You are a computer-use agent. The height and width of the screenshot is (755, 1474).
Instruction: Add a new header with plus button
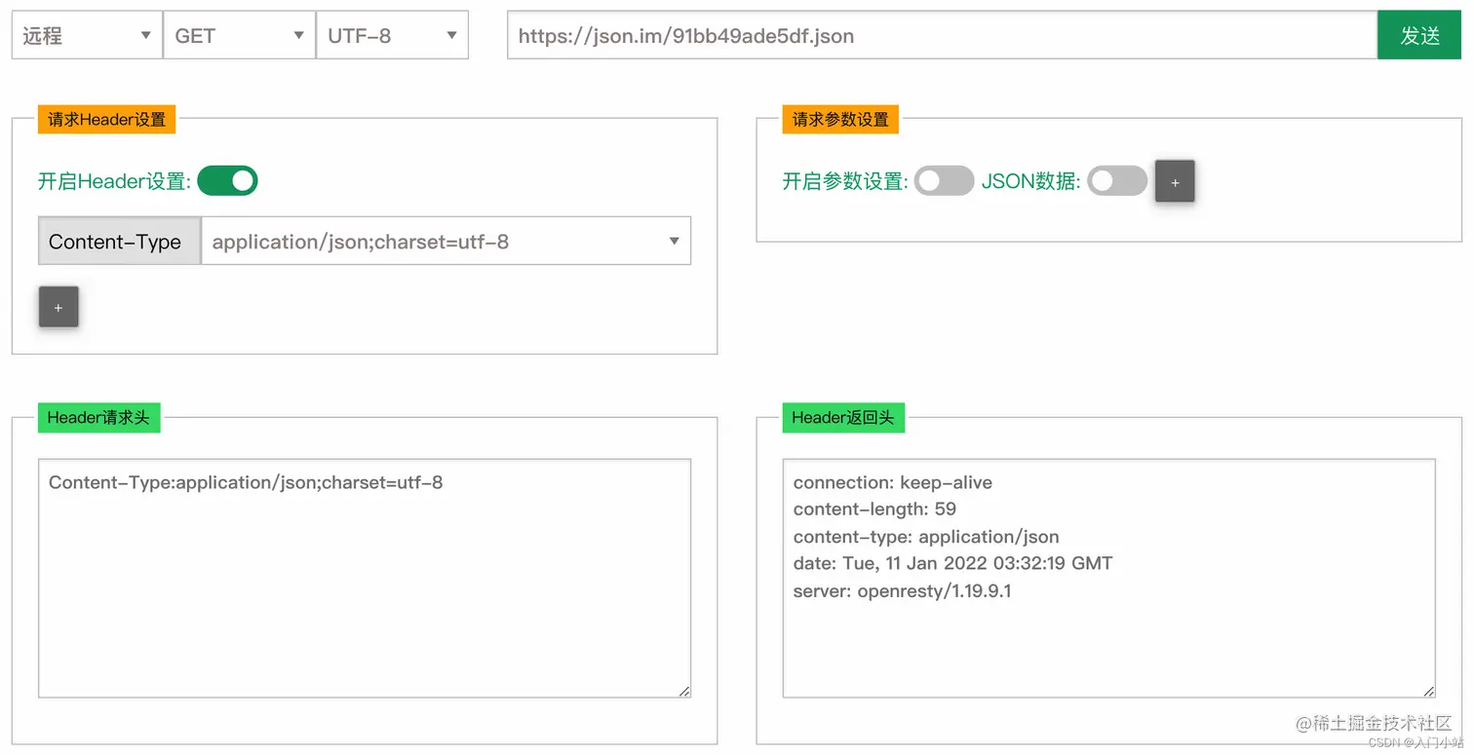(58, 307)
